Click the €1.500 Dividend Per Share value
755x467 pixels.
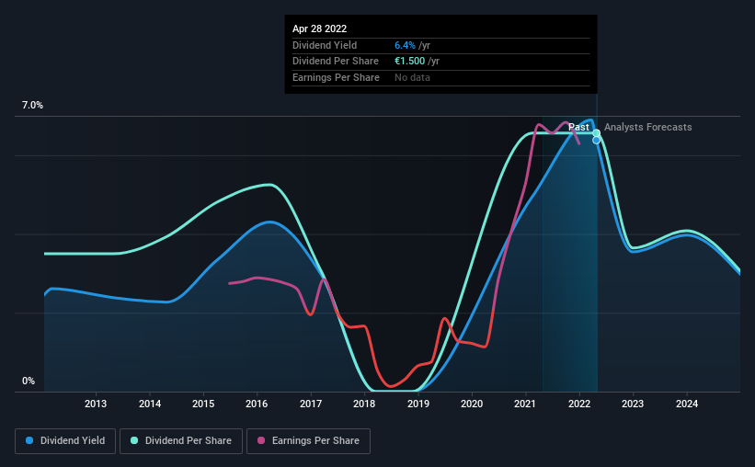[x=410, y=62]
